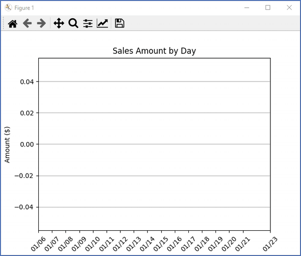Click the 'Figure 1' window title text
301x256 pixels.
[x=24, y=8]
